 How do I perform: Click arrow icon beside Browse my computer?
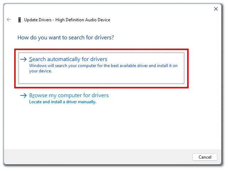click(23, 95)
